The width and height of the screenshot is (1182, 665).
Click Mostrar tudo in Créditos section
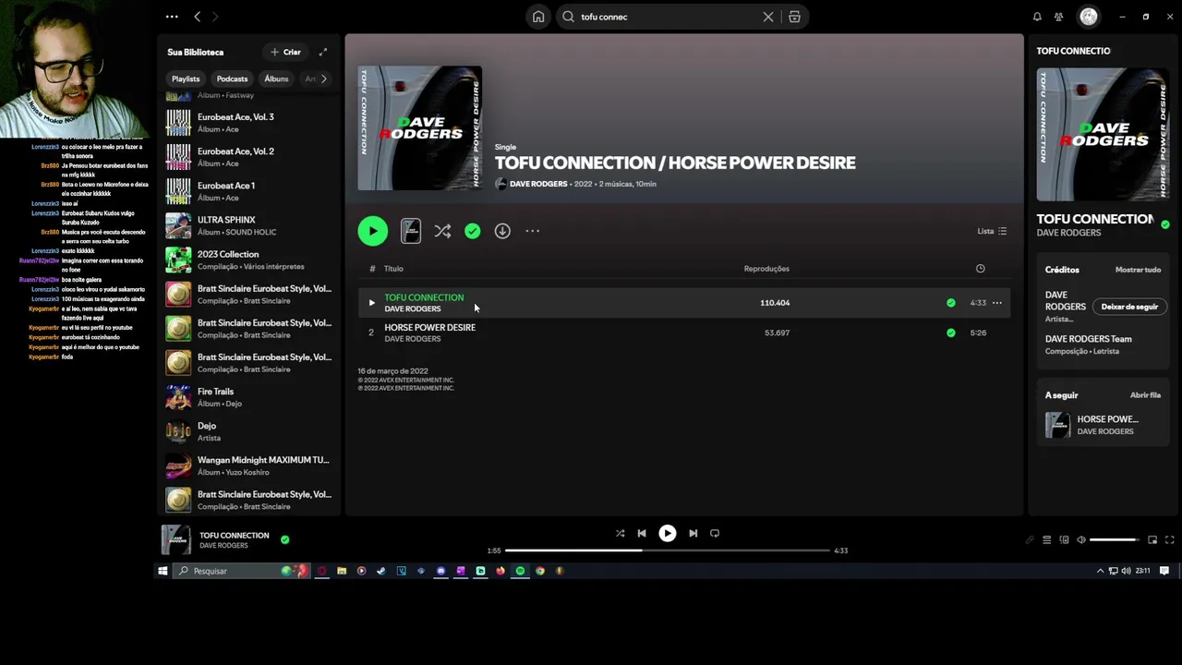[1138, 270]
